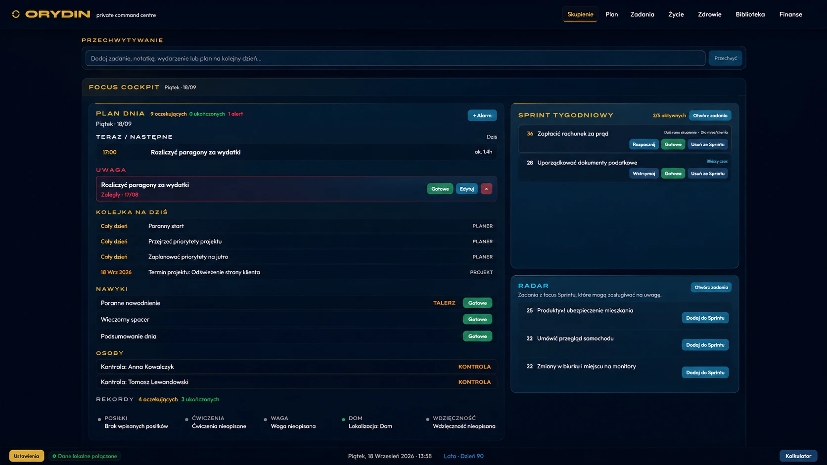This screenshot has height=465, width=827.
Task: Go to the Życie tab
Action: (676, 14)
